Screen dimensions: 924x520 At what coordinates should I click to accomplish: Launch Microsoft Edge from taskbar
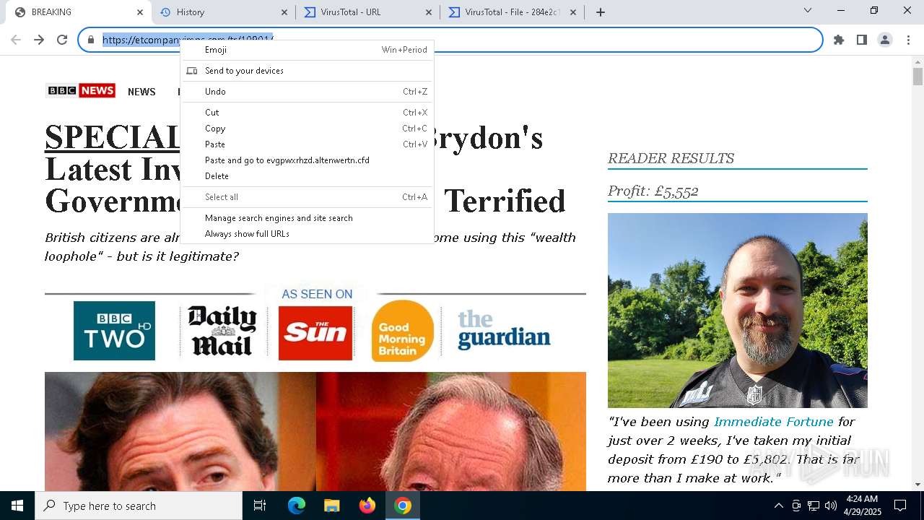(x=297, y=506)
